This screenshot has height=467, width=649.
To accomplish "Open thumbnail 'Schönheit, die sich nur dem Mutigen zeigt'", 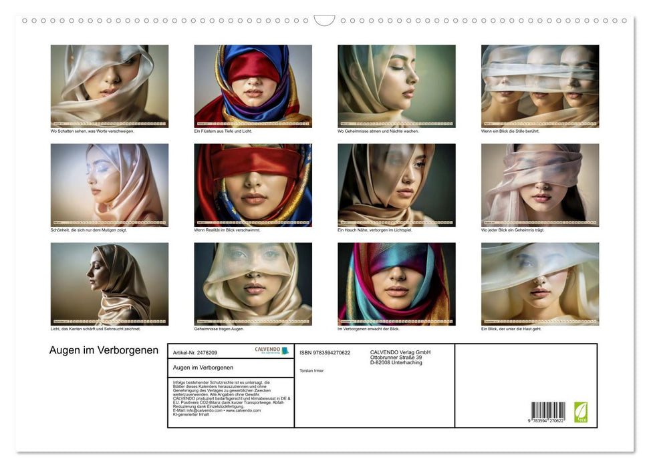I will coord(110,185).
